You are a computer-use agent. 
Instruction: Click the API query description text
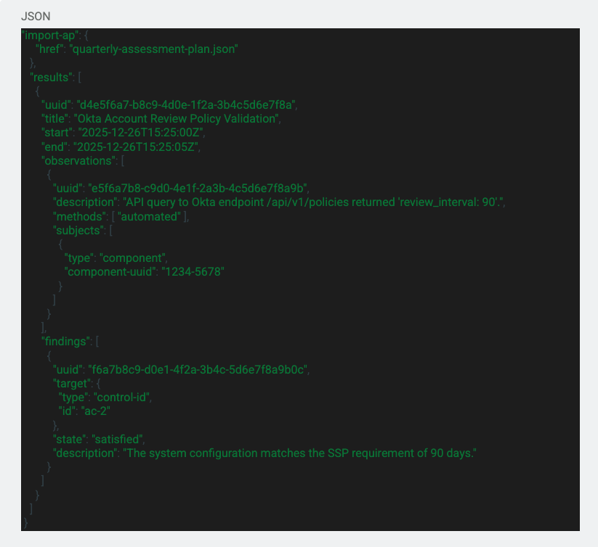pos(313,202)
